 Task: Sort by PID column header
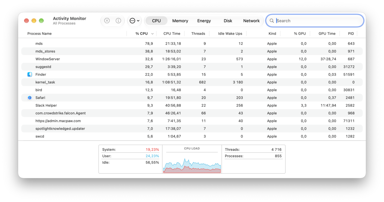point(351,34)
